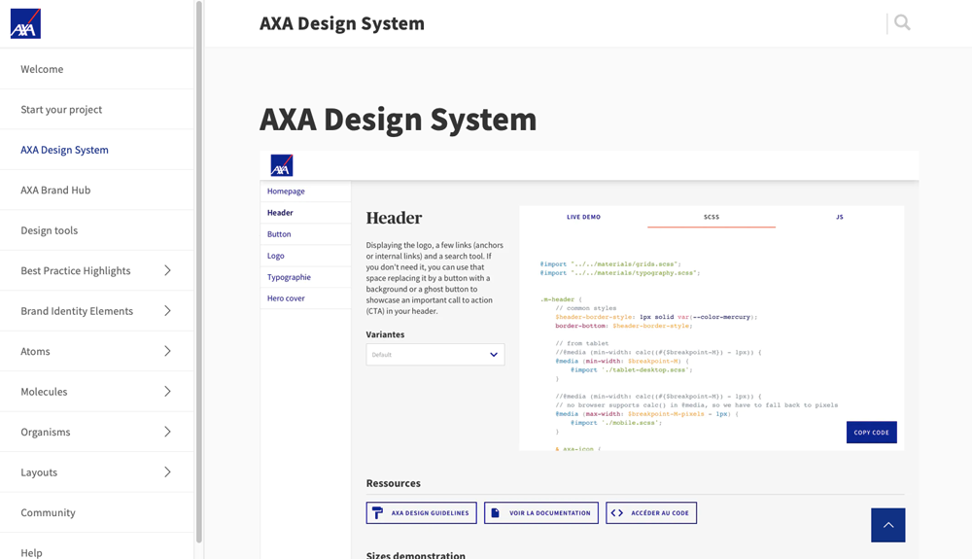The image size is (972, 559).
Task: Expand the Atoms chevron
Action: pyautogui.click(x=167, y=351)
